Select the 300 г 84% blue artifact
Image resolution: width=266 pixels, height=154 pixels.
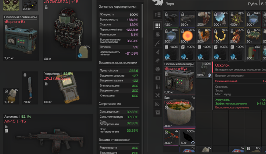[x=220, y=19]
